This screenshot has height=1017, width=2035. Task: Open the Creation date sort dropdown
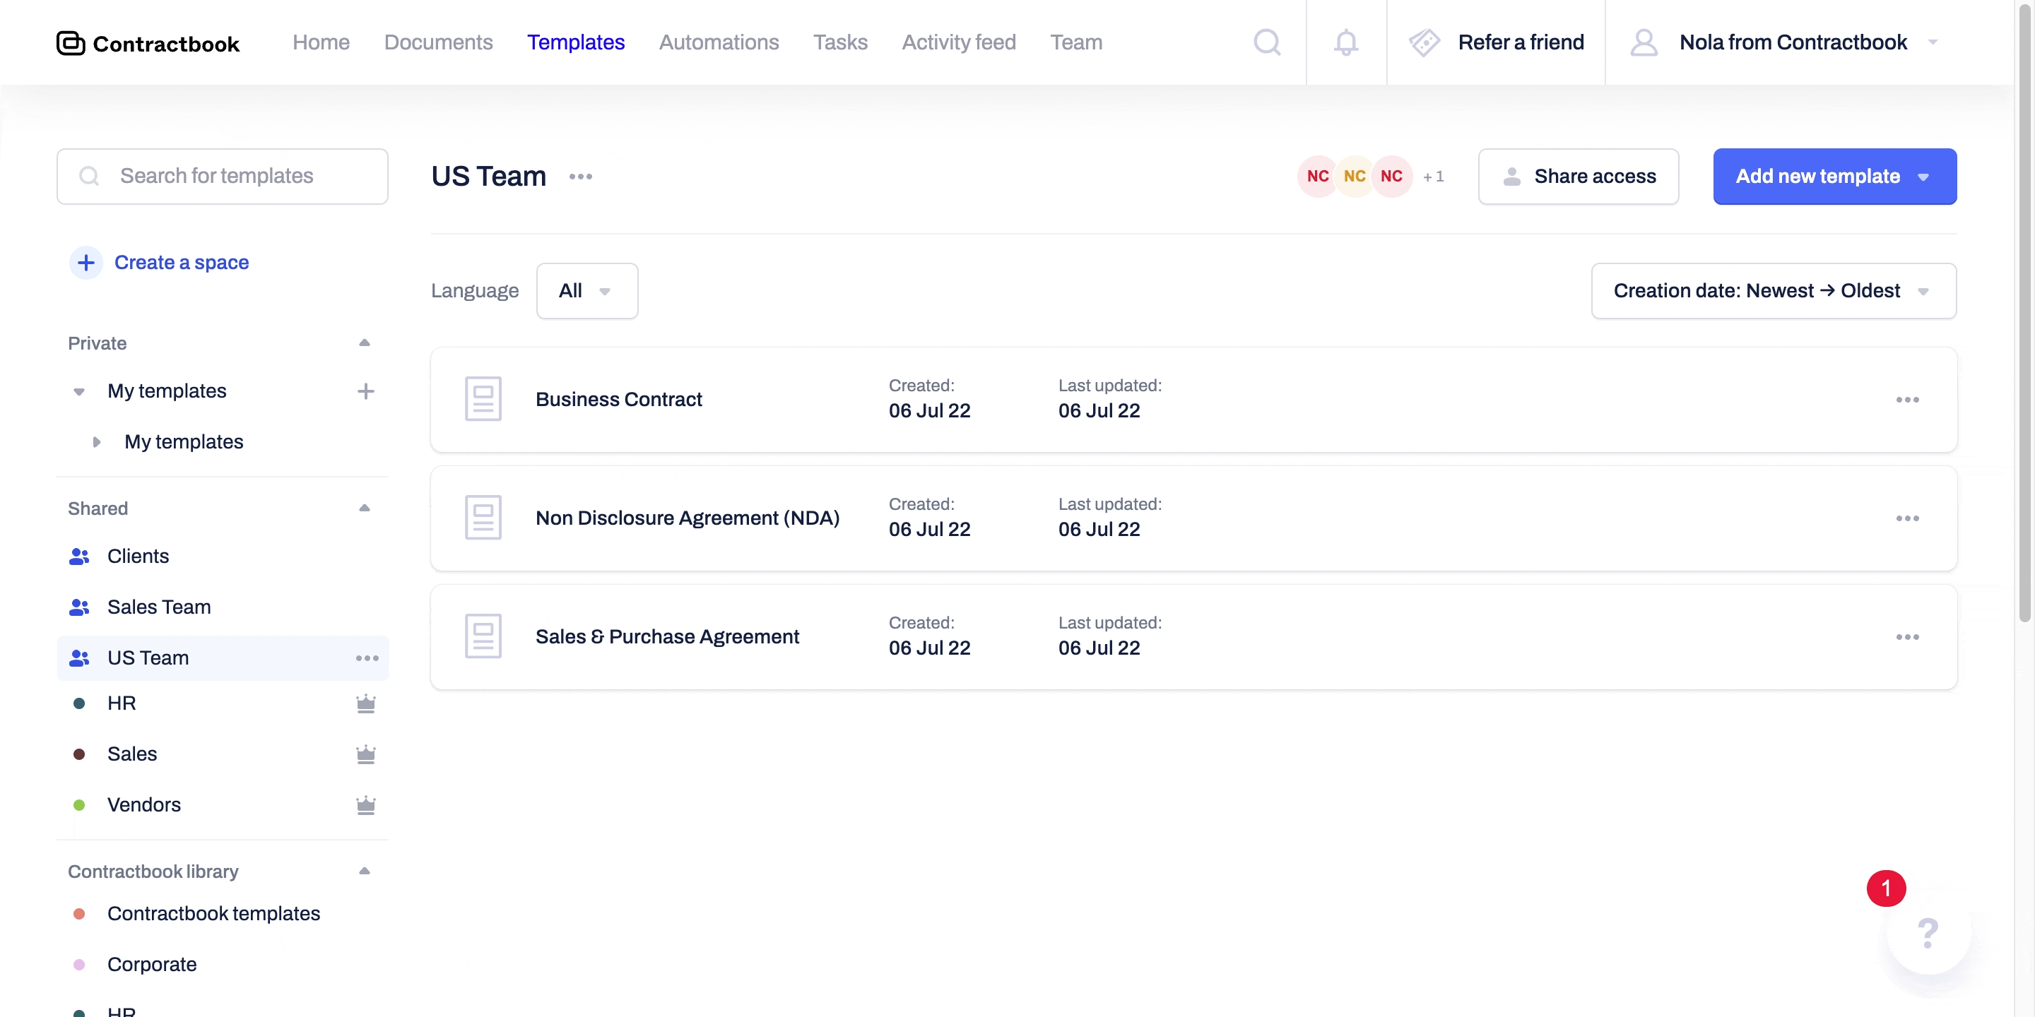tap(1774, 292)
